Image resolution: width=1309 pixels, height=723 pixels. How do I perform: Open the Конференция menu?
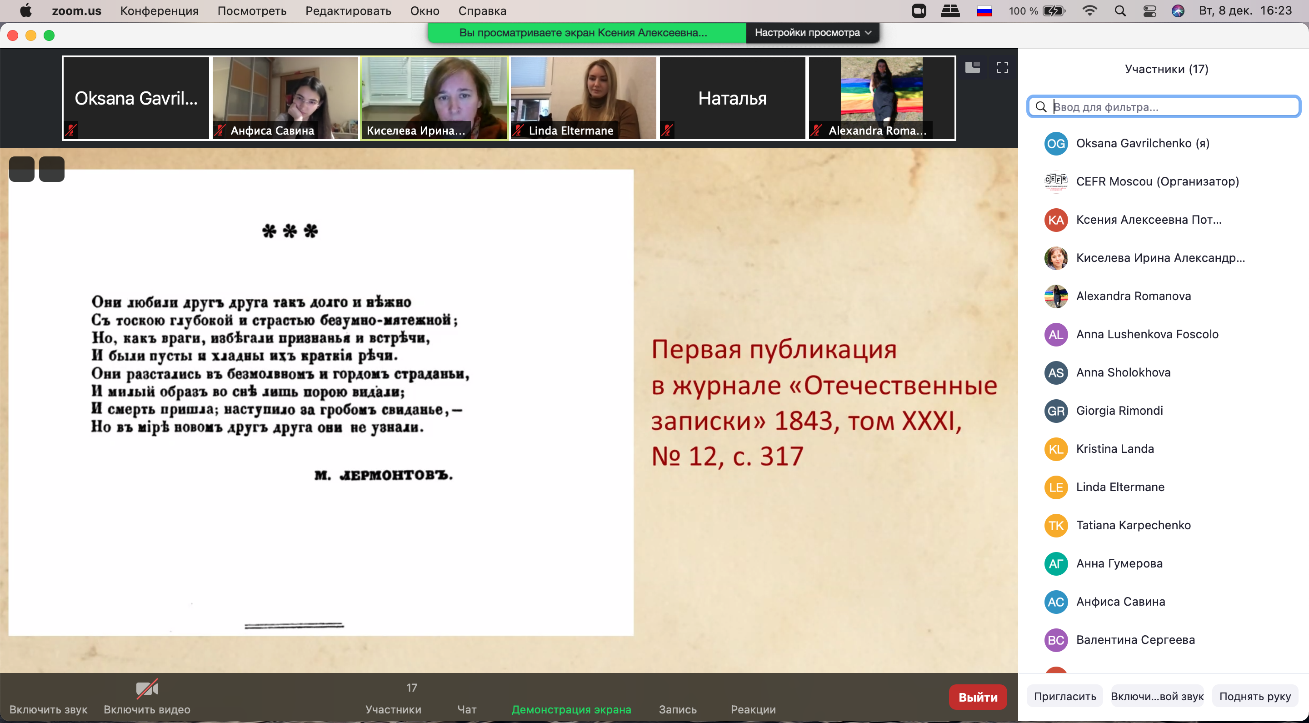160,10
